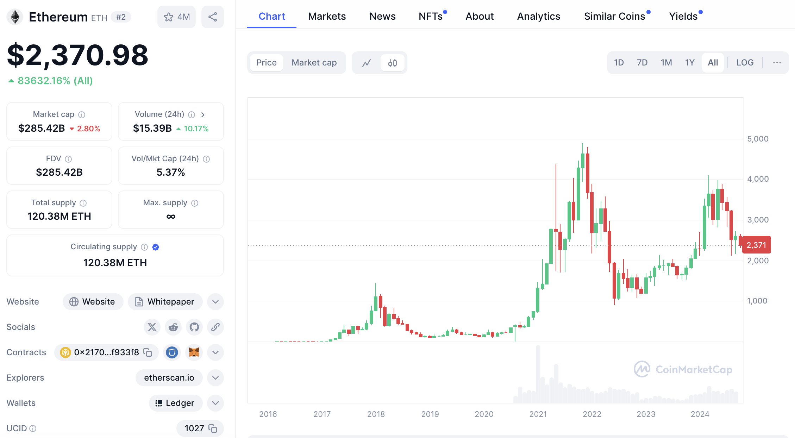Set chart range to 1D

tap(619, 63)
